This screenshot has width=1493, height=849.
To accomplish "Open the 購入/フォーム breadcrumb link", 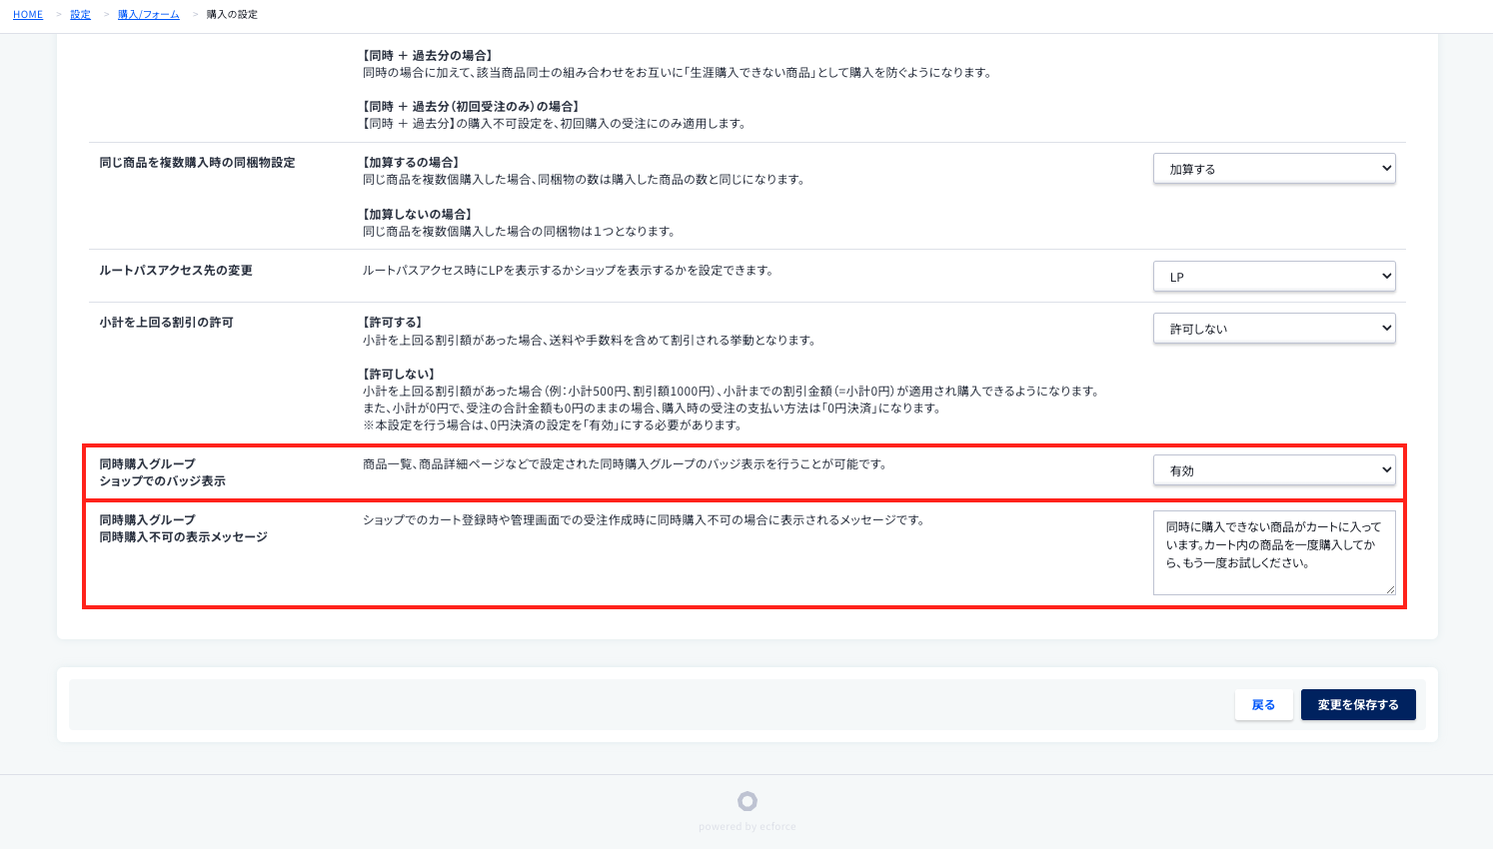I will (149, 14).
